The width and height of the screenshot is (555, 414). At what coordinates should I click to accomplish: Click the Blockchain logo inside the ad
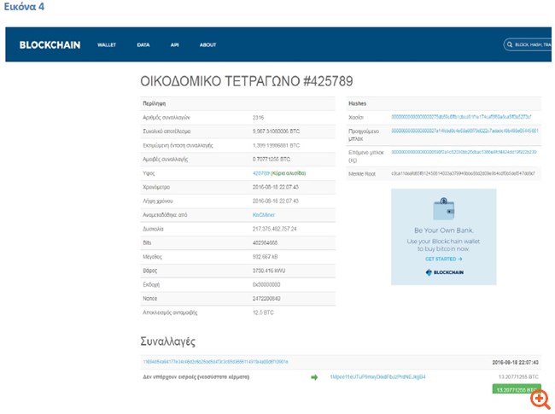click(x=445, y=272)
